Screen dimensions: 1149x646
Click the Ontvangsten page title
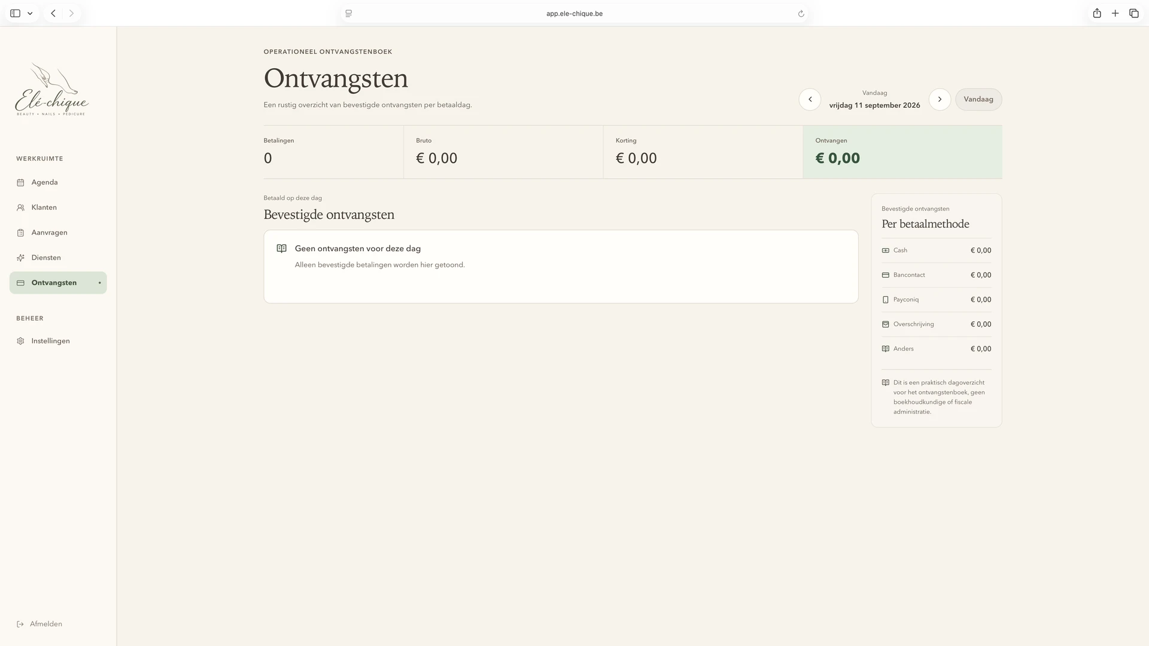(x=336, y=78)
